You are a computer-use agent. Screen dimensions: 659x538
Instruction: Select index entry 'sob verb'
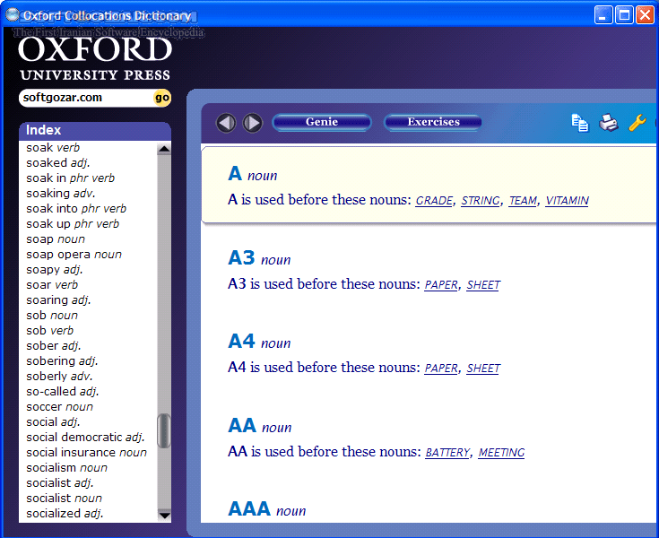point(50,331)
